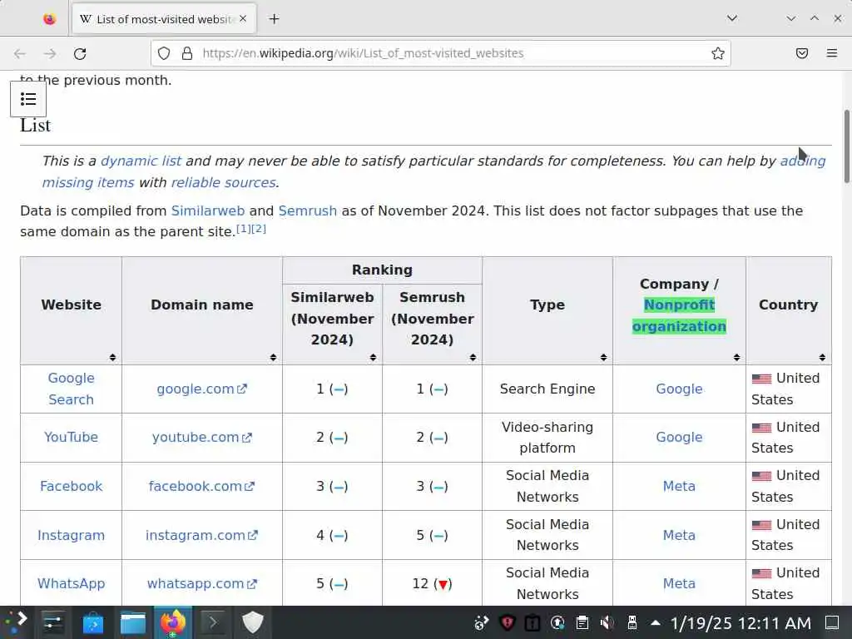
Task: Open the file manager from taskbar
Action: point(132,622)
